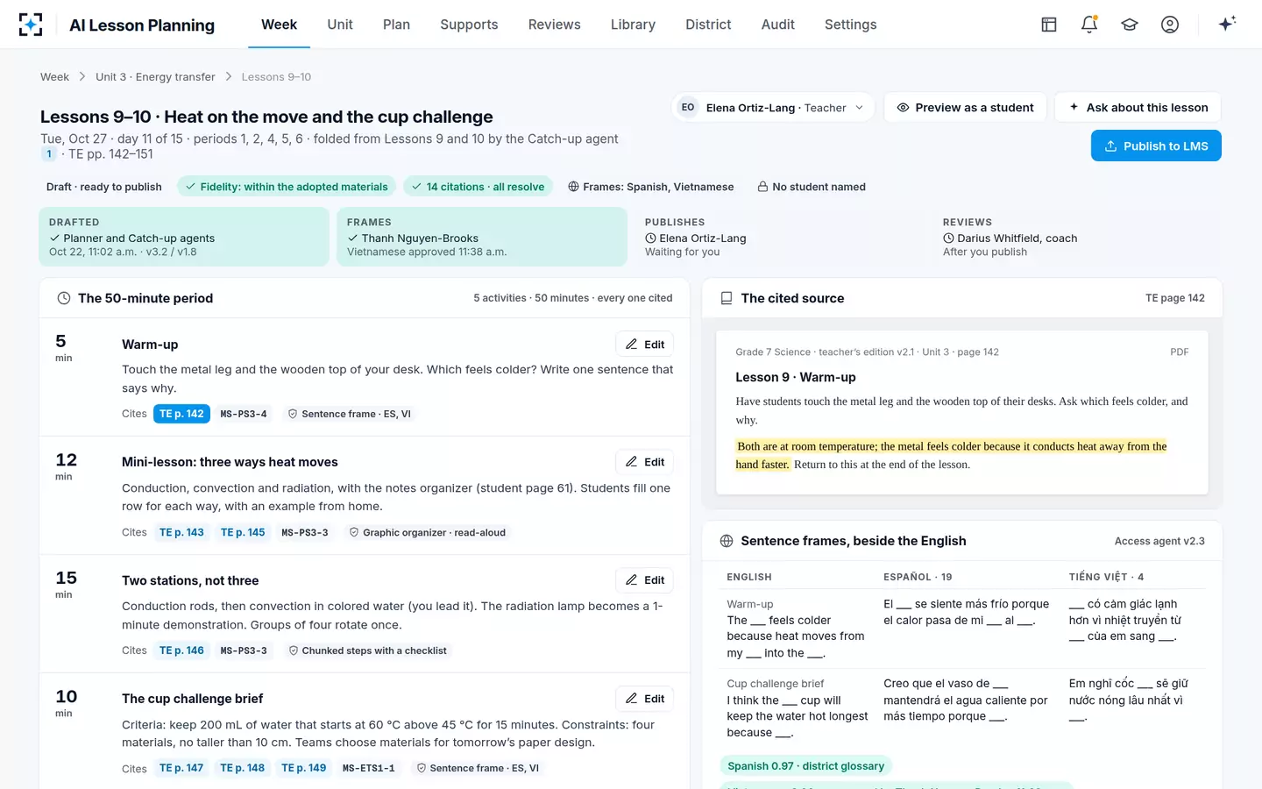Edit the Warm-up activity
Image resolution: width=1262 pixels, height=789 pixels.
click(x=645, y=345)
